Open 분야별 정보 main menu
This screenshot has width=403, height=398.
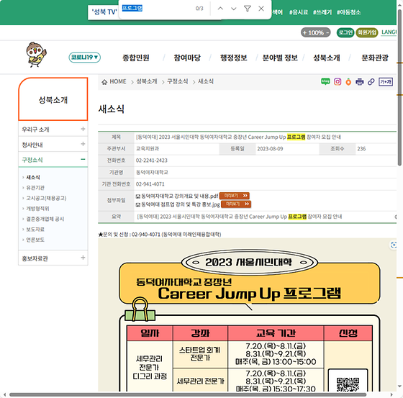[x=280, y=58]
